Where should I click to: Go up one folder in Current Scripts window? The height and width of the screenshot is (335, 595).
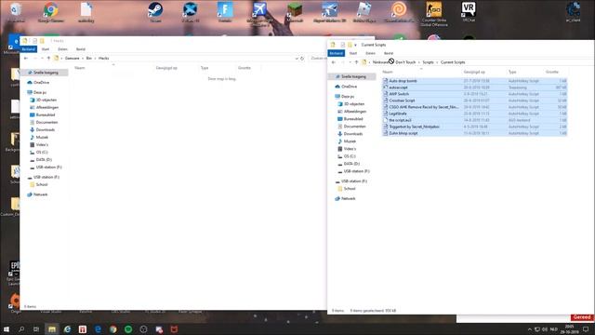click(x=356, y=62)
